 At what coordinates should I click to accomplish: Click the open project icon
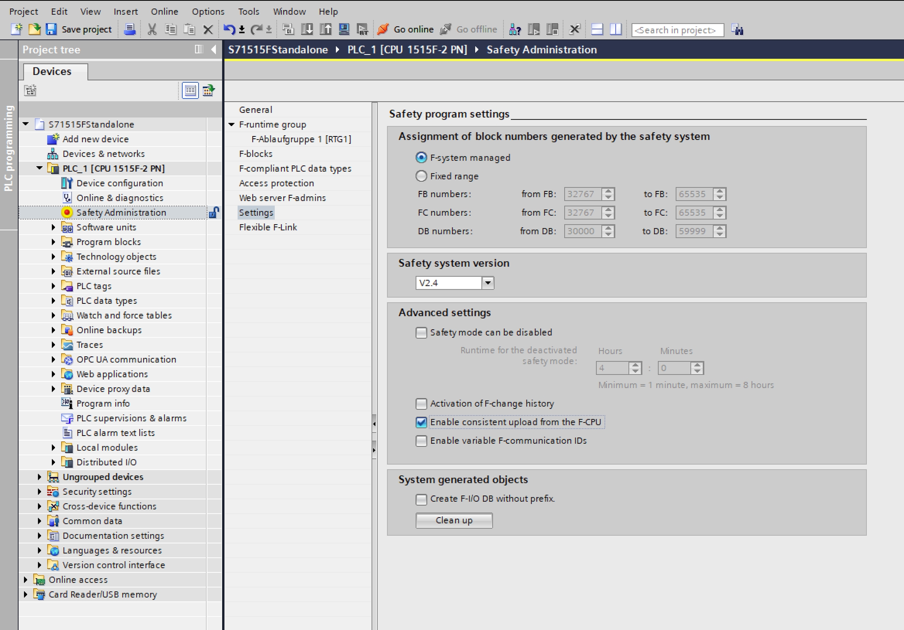point(34,29)
